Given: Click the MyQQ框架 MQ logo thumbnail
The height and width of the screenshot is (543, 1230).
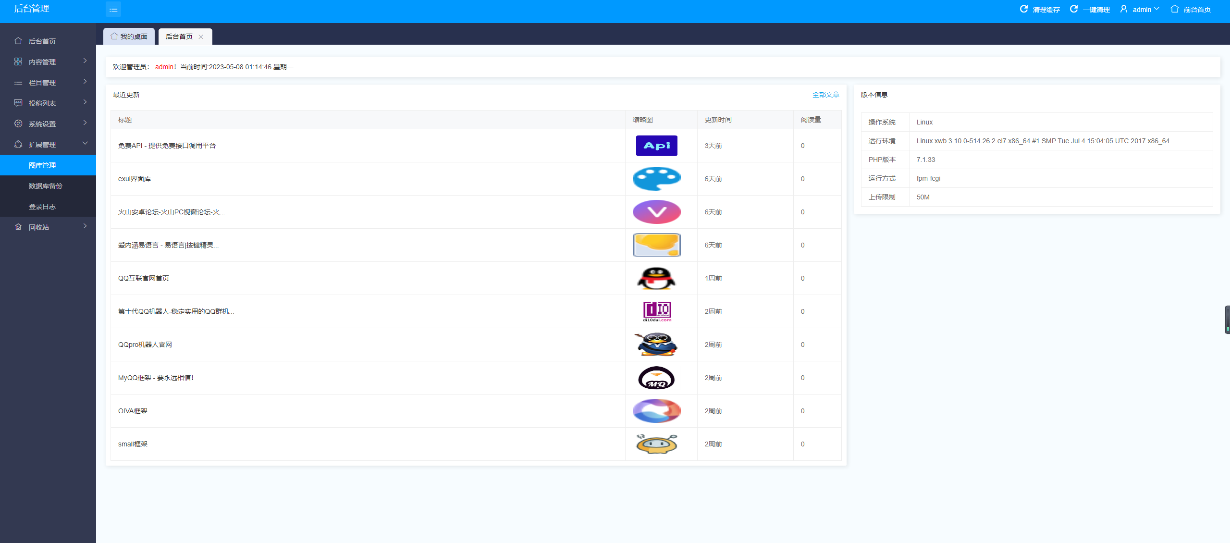Looking at the screenshot, I should [x=656, y=378].
